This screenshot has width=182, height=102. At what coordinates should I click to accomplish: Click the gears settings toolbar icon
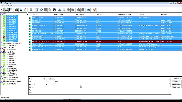[50, 10]
